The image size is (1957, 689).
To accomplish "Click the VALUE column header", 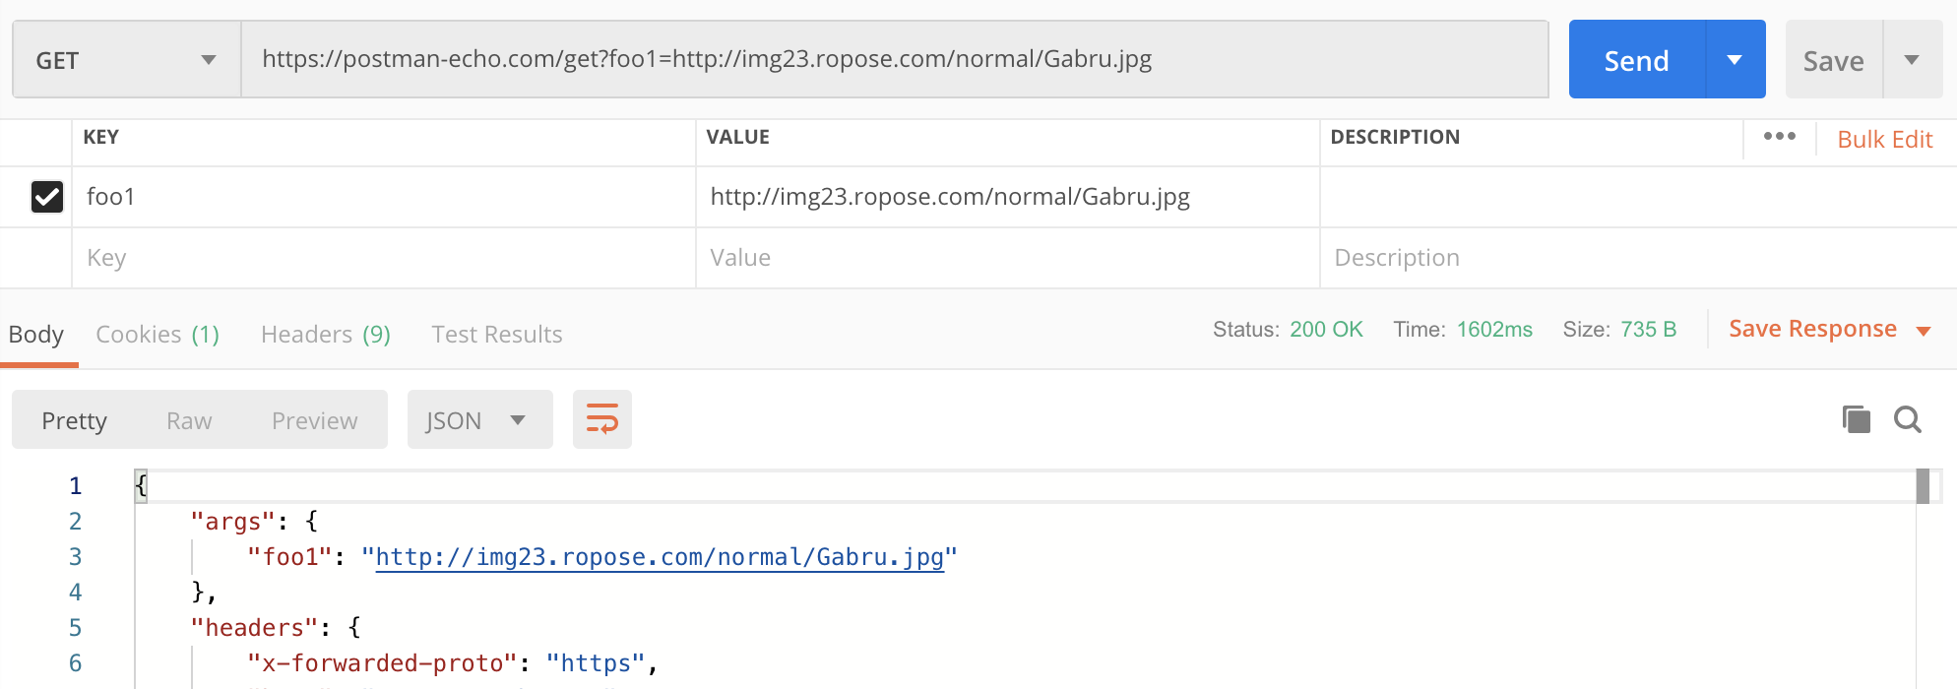I will 738,138.
